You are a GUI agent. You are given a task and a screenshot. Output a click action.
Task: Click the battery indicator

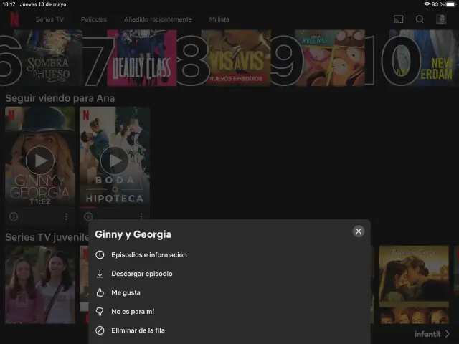point(451,4)
